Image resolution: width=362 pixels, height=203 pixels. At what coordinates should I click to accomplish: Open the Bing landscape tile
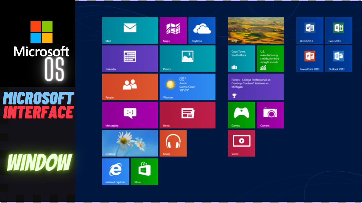coord(256,30)
